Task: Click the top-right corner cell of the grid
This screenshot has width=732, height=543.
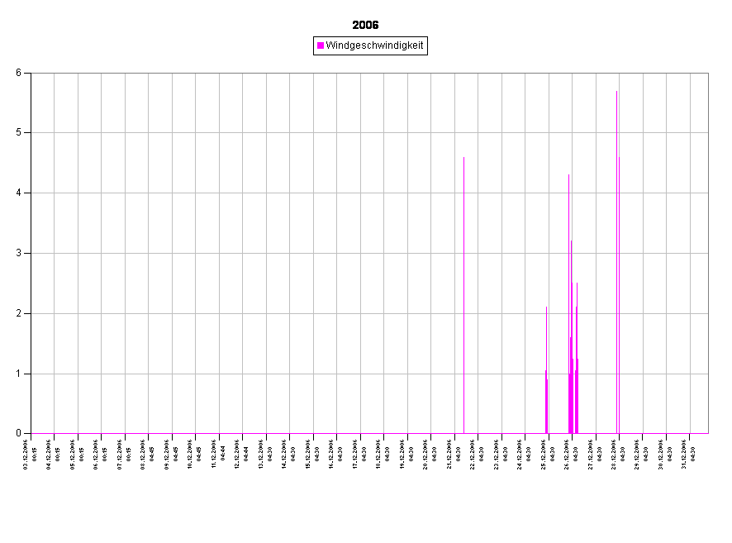Action: [x=699, y=102]
